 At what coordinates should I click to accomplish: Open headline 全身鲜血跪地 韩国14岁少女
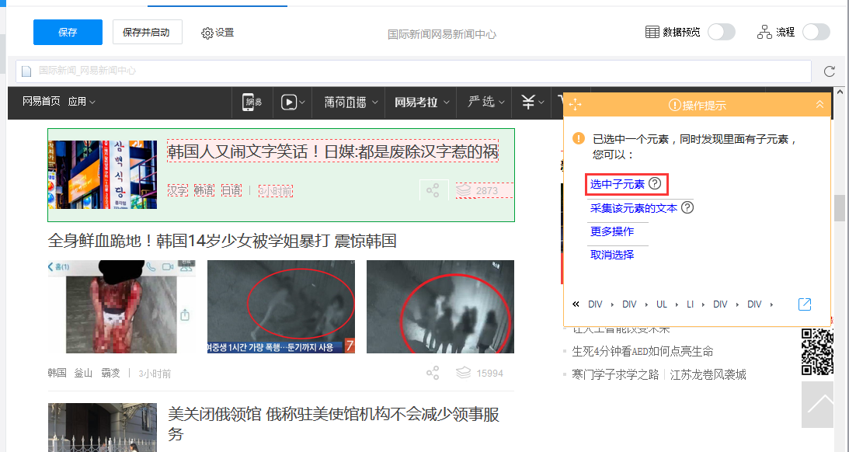point(222,241)
